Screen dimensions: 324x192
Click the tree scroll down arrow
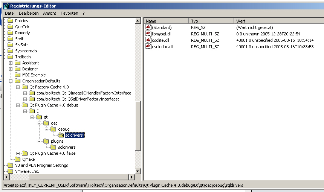pos(138,171)
